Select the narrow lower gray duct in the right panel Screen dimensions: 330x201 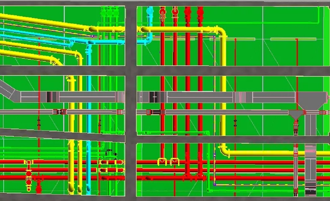tap(214, 112)
